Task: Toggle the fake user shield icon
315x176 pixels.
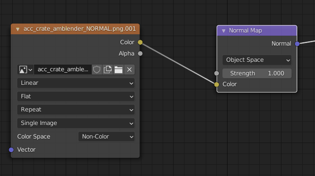Action: 97,69
